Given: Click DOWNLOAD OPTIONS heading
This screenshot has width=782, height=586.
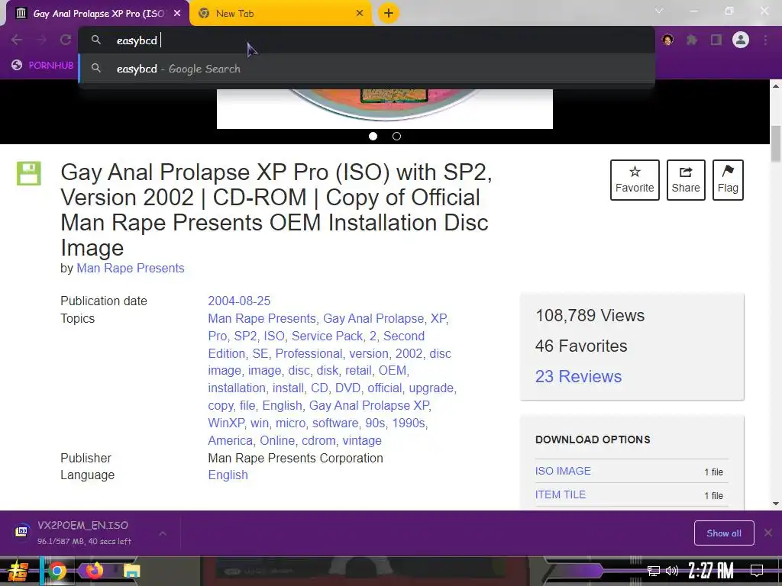Looking at the screenshot, I should (593, 439).
